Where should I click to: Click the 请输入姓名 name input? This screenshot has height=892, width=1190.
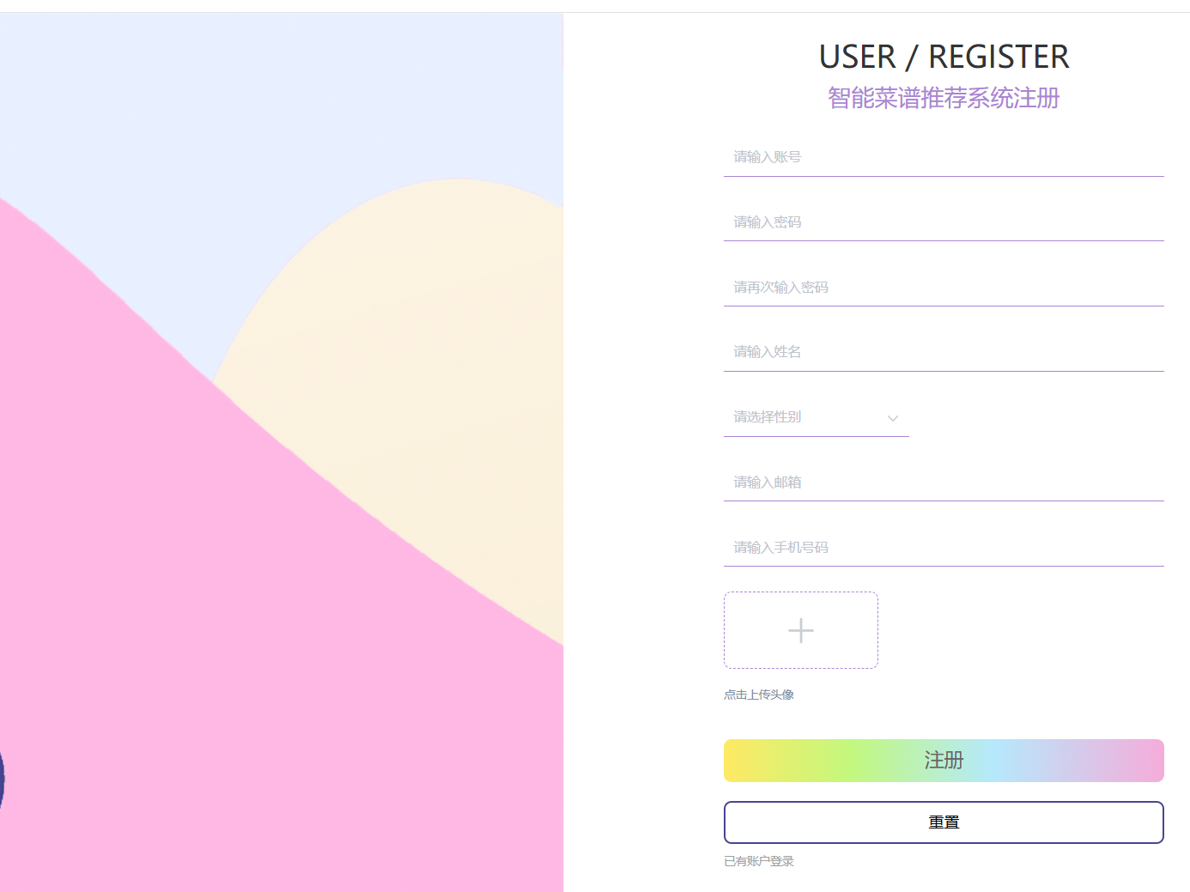click(x=944, y=352)
